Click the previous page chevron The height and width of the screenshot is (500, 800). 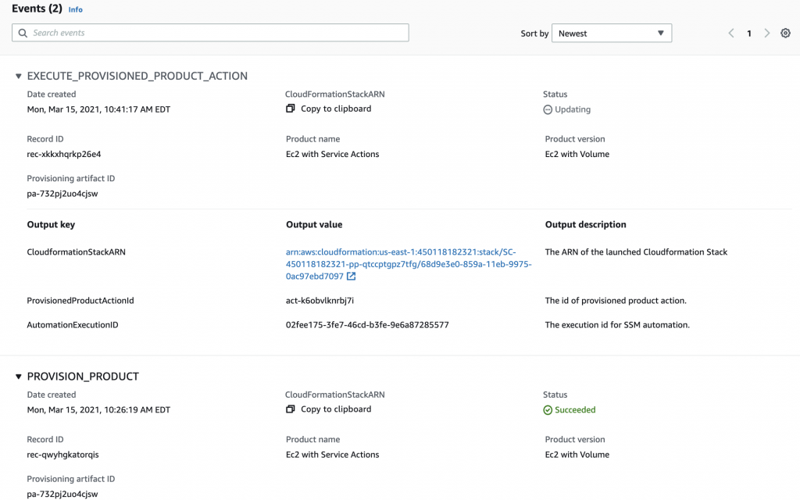click(x=730, y=34)
